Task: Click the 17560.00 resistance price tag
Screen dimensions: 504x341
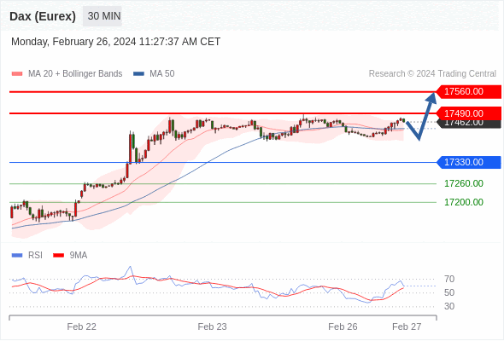Action: pyautogui.click(x=469, y=92)
